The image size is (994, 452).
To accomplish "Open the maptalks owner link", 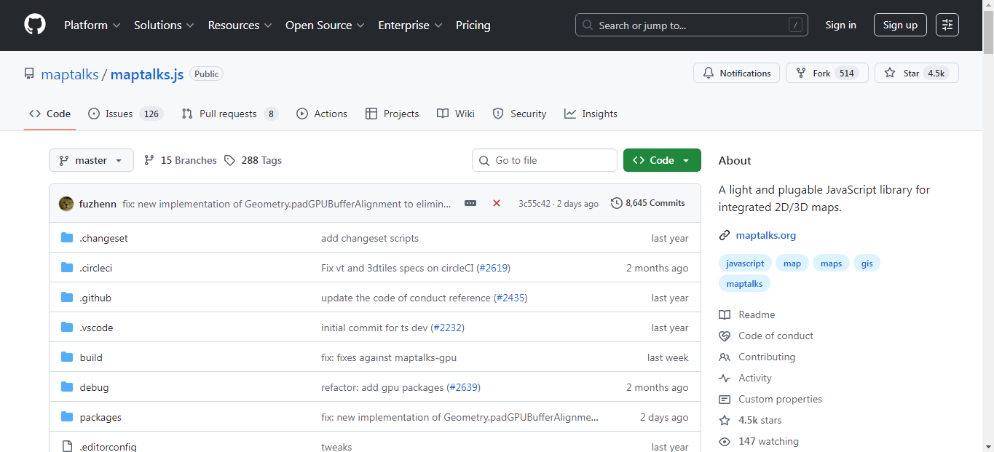I will (70, 74).
